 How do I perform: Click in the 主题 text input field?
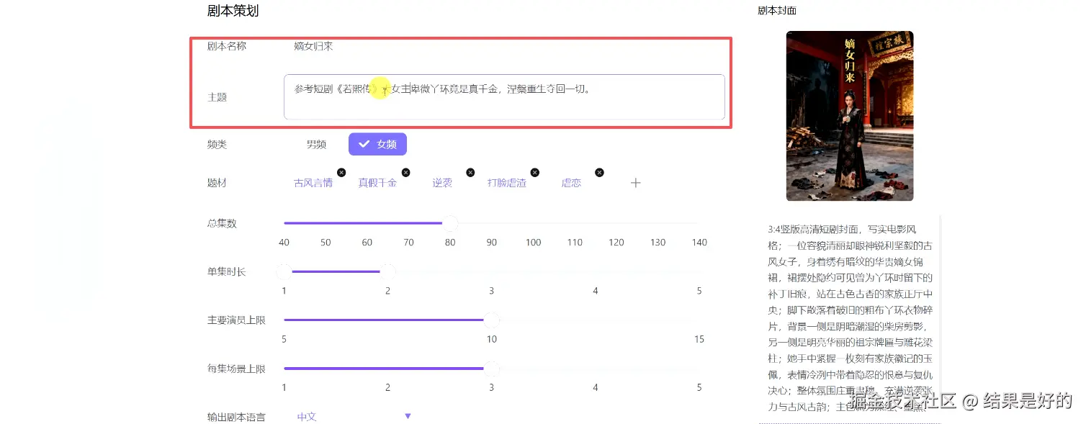504,96
